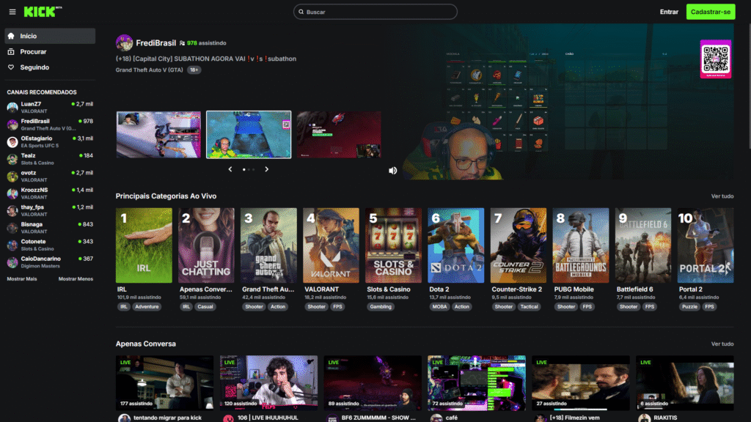
Task: Open the Just Chatting category card
Action: (206, 245)
